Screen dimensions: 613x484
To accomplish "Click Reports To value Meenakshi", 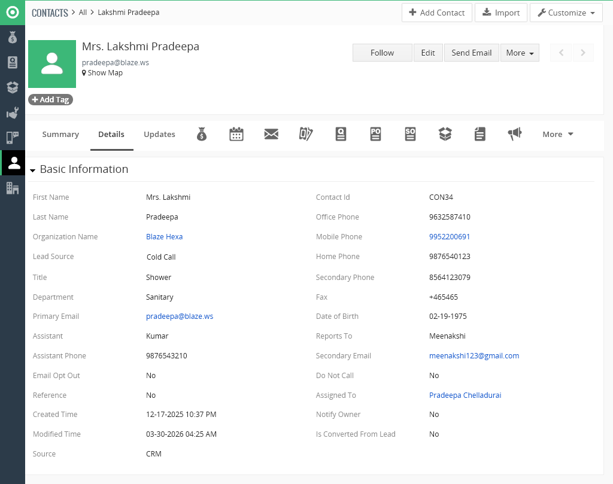I will (x=447, y=336).
